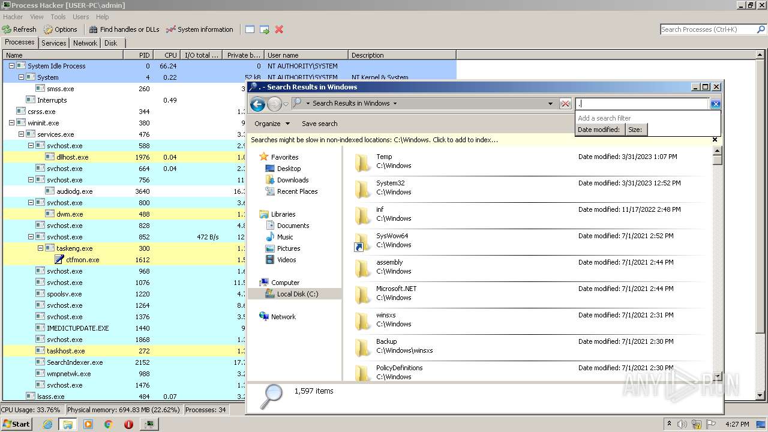Viewport: 768px width, 432px height.
Task: Click the Process Hacker process list scrollbar
Action: [x=761, y=226]
